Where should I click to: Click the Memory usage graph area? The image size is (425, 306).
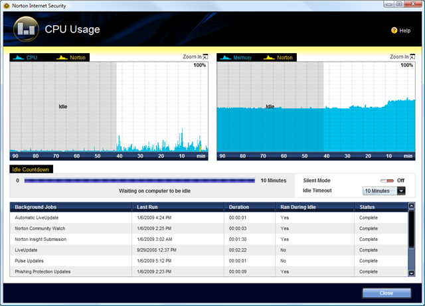click(316, 107)
